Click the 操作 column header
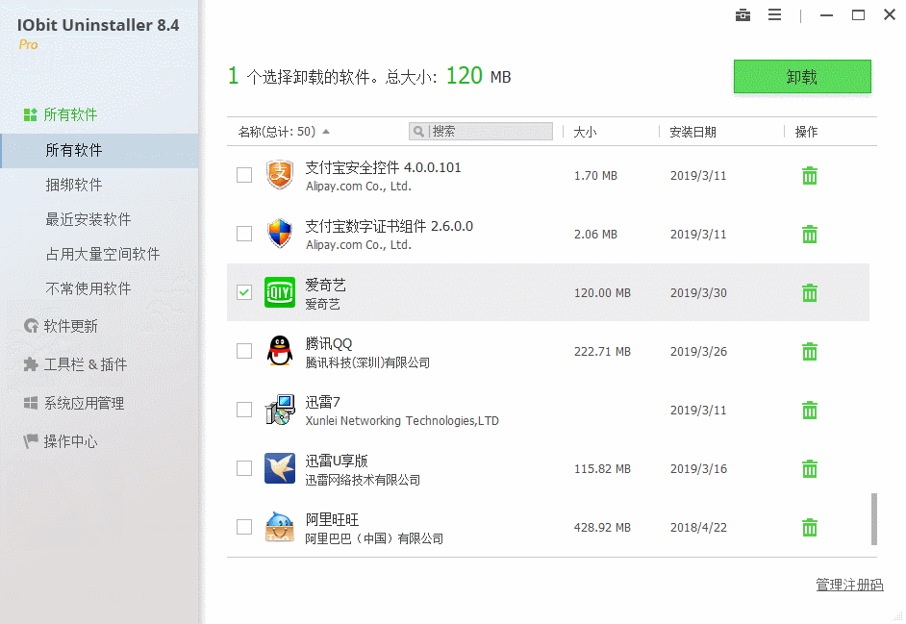The width and height of the screenshot is (906, 624). tap(806, 132)
